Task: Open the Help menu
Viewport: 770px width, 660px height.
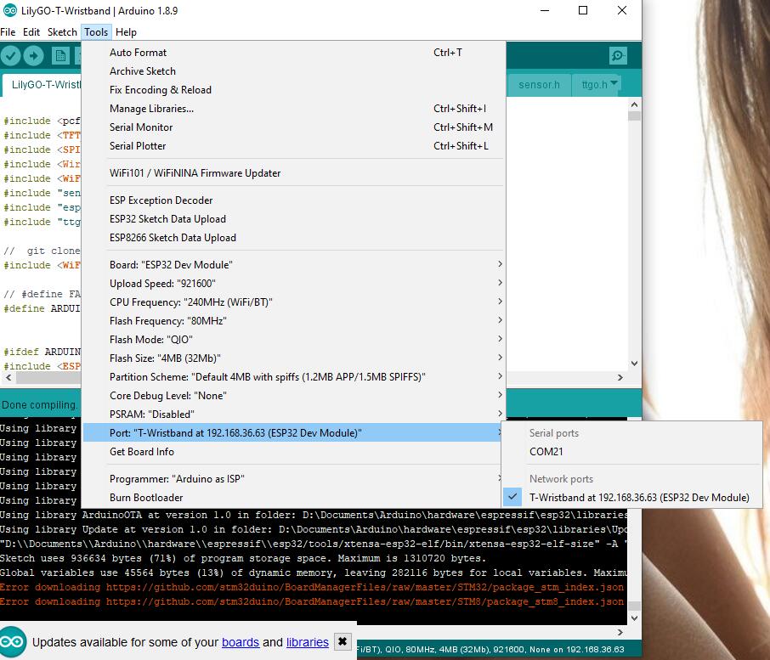Action: pos(126,32)
